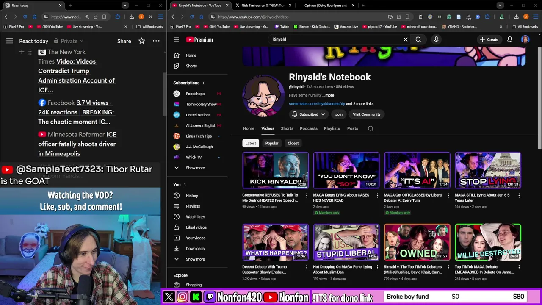Reload the YouTube page
This screenshot has width=542, height=305.
point(191,17)
